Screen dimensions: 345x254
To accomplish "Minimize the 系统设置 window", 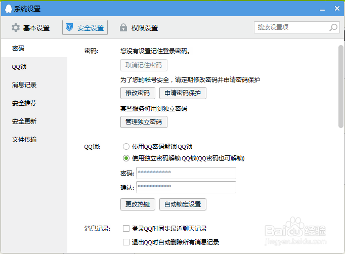I will pyautogui.click(x=322, y=9).
